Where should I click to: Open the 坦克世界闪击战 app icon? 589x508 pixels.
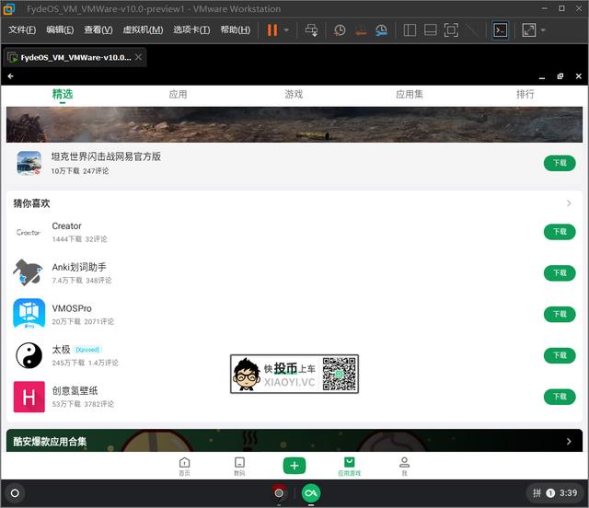click(29, 163)
